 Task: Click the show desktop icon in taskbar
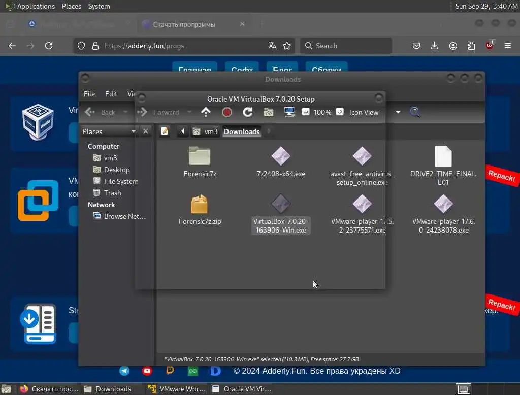point(6,389)
